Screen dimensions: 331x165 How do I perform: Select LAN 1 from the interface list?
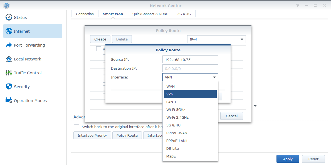171,102
